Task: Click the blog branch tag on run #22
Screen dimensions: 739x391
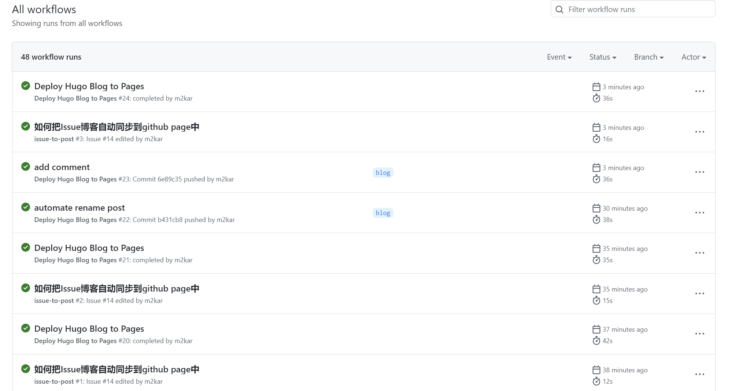Action: point(383,213)
